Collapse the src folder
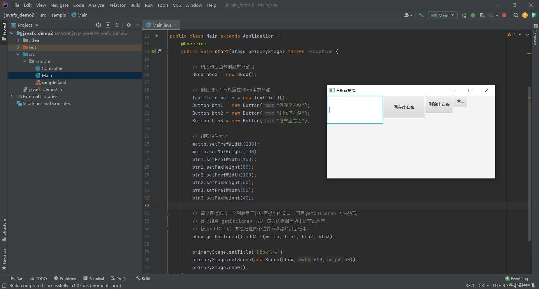Viewport: 539px width, 289px height. pyautogui.click(x=18, y=54)
